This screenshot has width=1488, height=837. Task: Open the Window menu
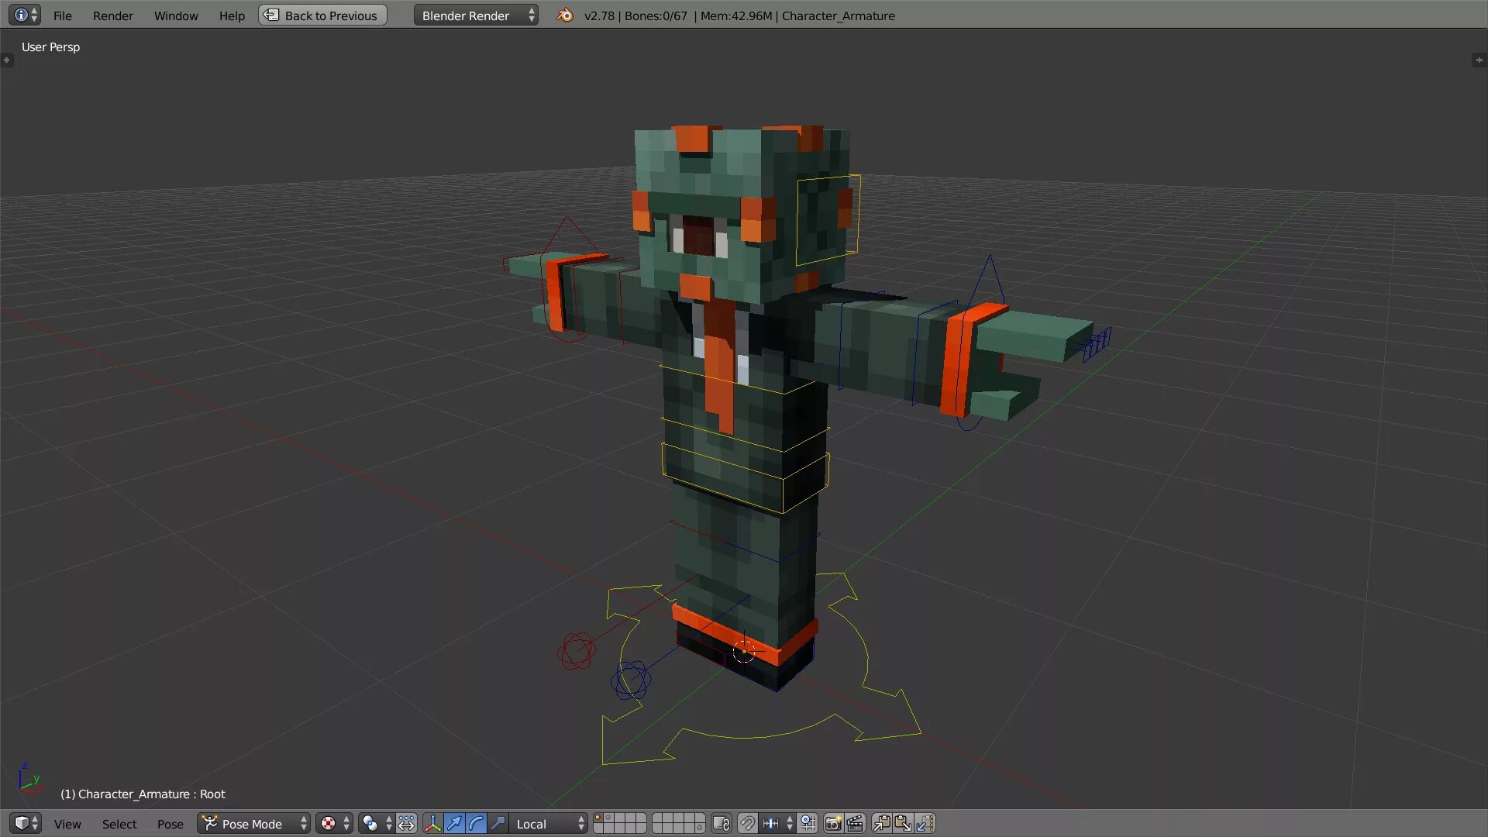pos(176,15)
